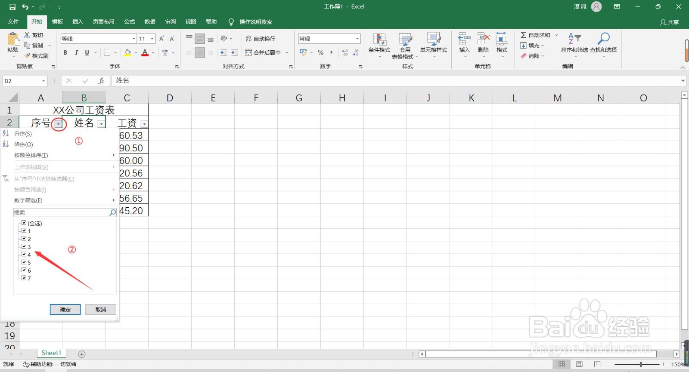Click the Find and Select magnifier icon
Viewport: 689px width, 372px height.
tap(604, 39)
